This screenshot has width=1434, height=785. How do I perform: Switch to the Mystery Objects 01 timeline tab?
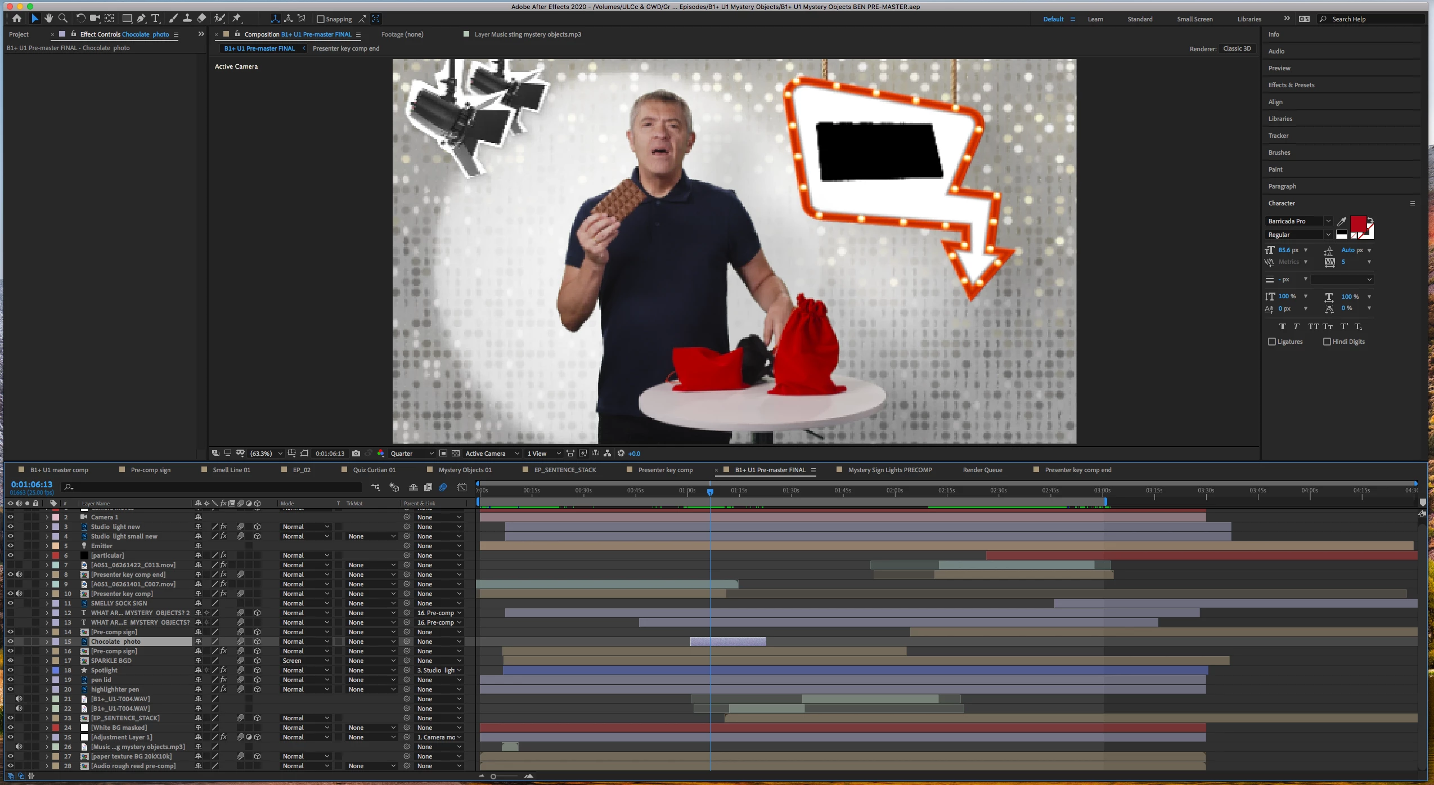pyautogui.click(x=465, y=470)
